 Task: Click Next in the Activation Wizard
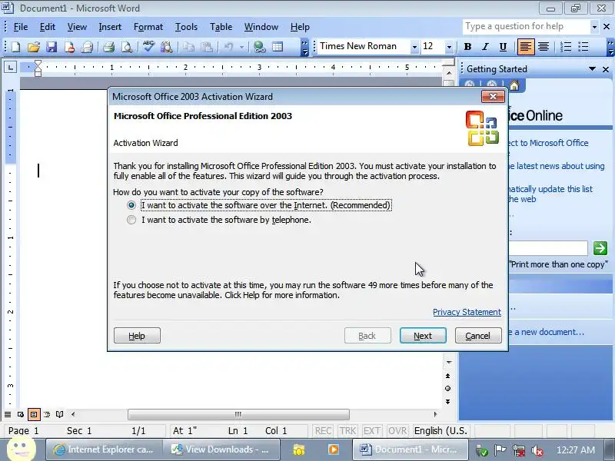[423, 336]
